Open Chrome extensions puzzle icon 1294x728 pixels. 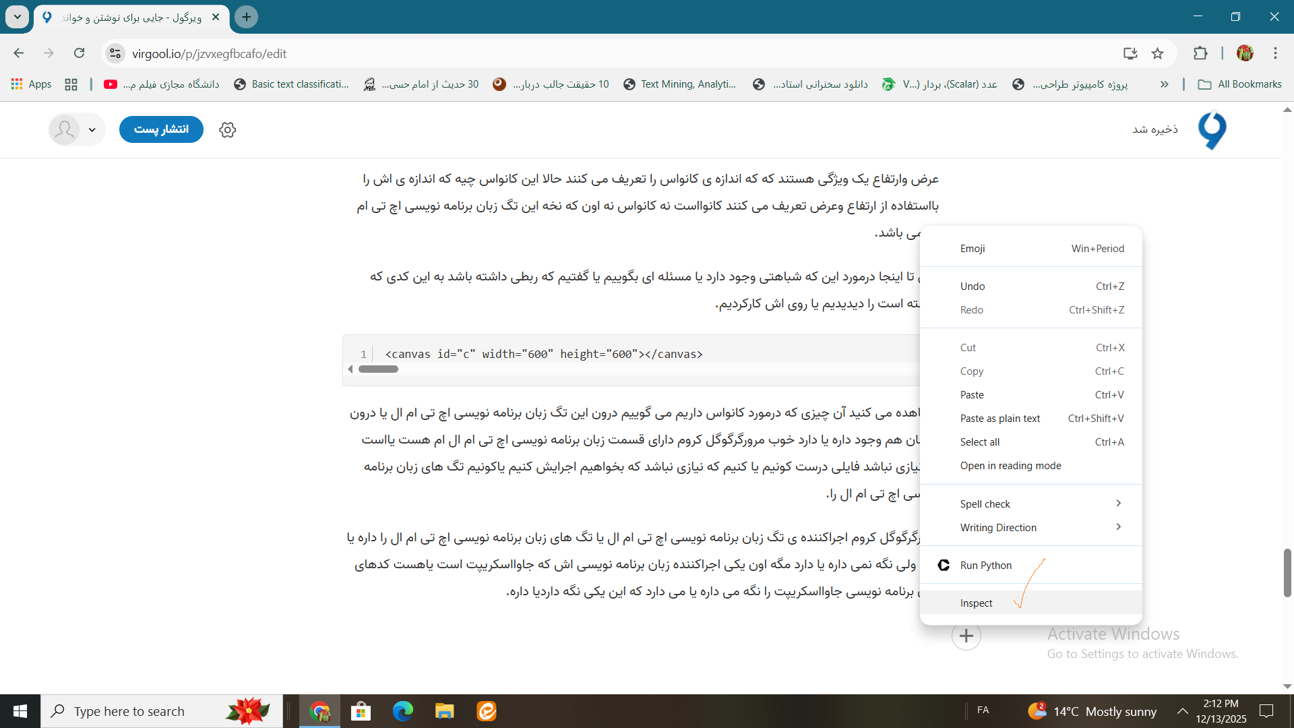[1200, 53]
